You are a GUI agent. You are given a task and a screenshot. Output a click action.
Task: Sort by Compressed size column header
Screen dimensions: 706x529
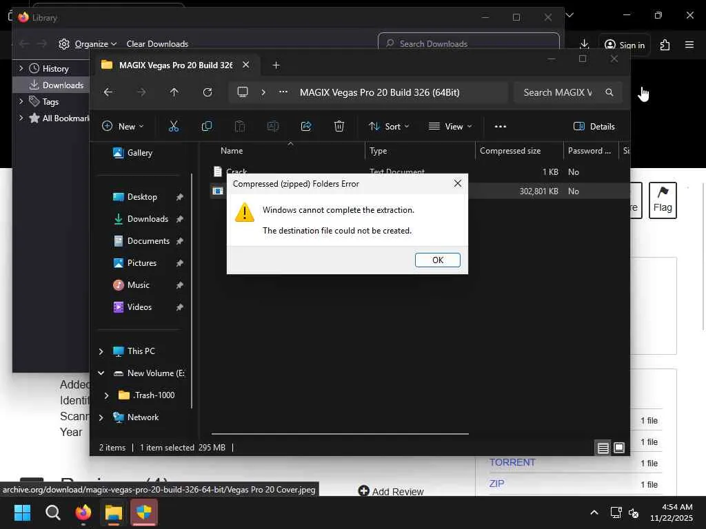(519, 151)
